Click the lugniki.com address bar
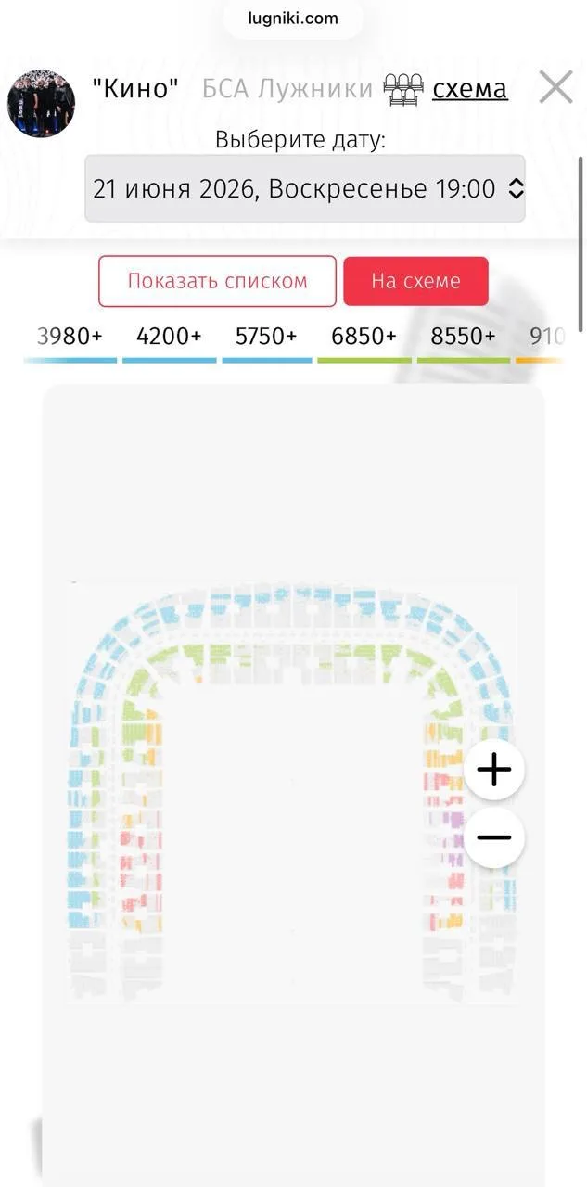The width and height of the screenshot is (587, 1187). (x=293, y=18)
